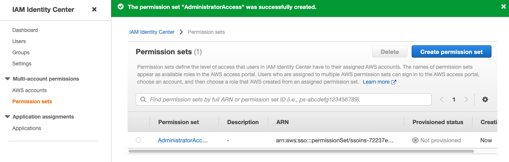The width and height of the screenshot is (509, 162).
Task: Open the AdministratorAccess permission set link
Action: point(183,140)
